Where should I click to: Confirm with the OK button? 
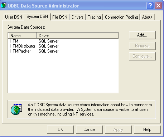coord(60,129)
